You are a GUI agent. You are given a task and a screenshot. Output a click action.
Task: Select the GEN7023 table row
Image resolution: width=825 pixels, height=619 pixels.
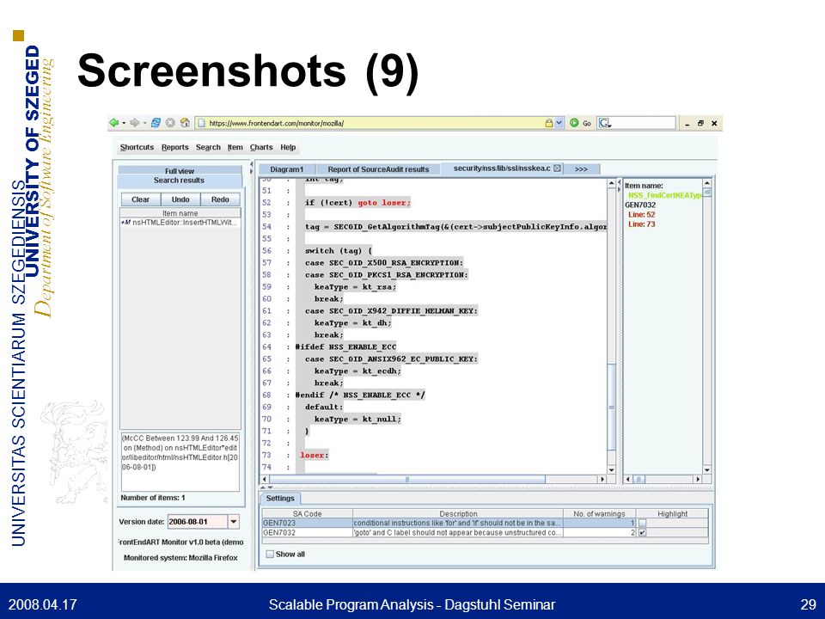[x=485, y=524]
